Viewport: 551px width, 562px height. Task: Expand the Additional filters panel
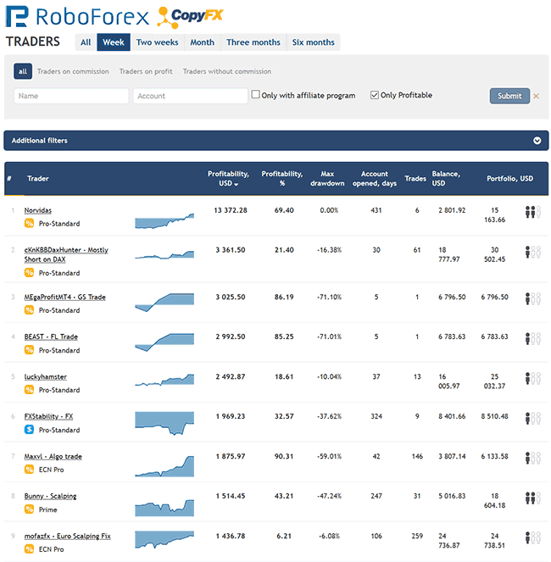pyautogui.click(x=537, y=141)
